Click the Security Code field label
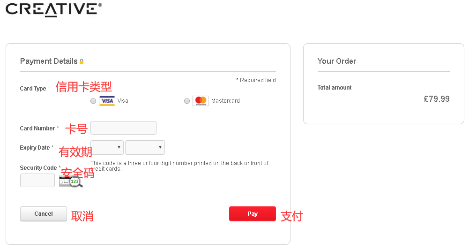The image size is (469, 250). coord(38,168)
